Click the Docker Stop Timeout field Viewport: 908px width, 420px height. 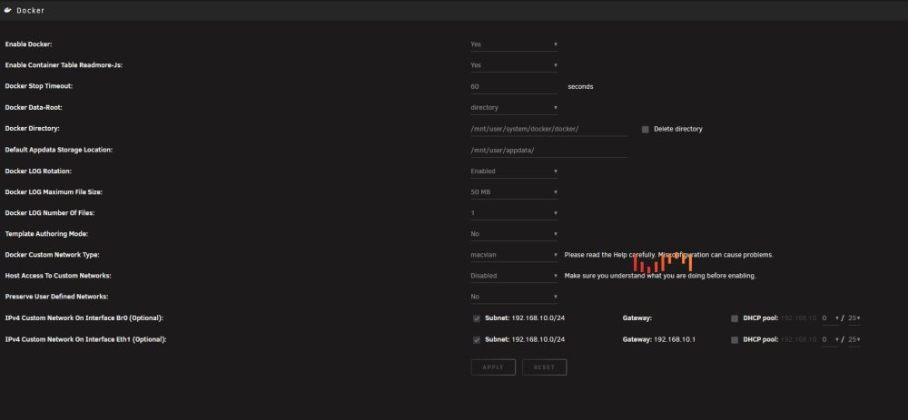514,86
